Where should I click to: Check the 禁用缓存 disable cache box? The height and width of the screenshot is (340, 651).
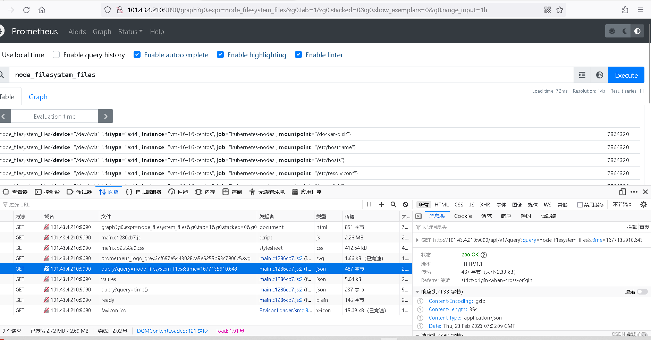pyautogui.click(x=580, y=205)
